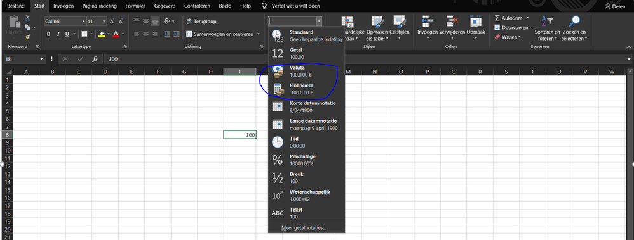
Task: Select the Financieel number format
Action: [x=306, y=89]
